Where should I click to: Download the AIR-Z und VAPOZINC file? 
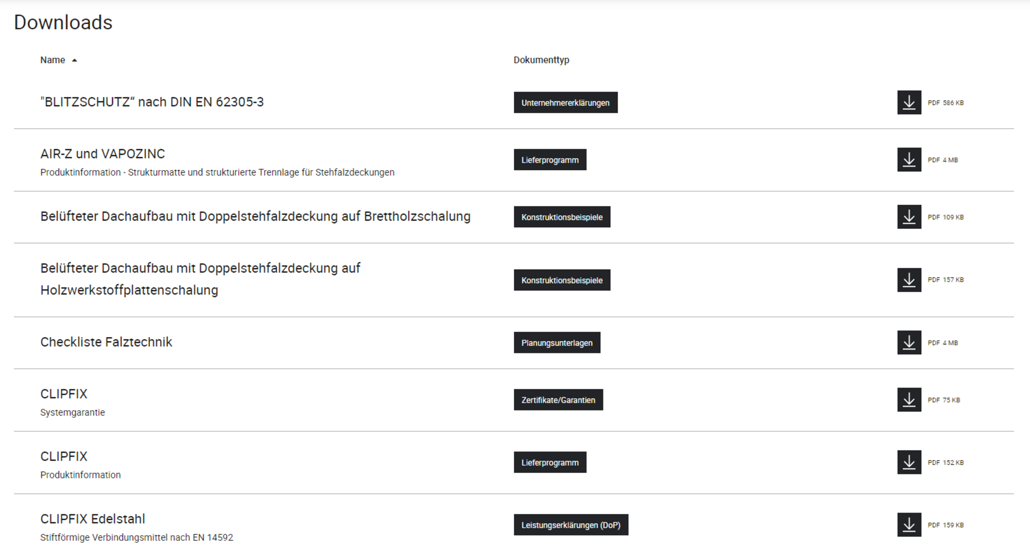point(909,160)
